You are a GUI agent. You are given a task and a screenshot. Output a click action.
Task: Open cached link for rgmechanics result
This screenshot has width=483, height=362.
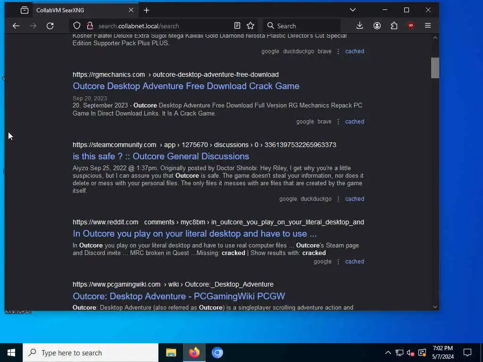pyautogui.click(x=355, y=122)
